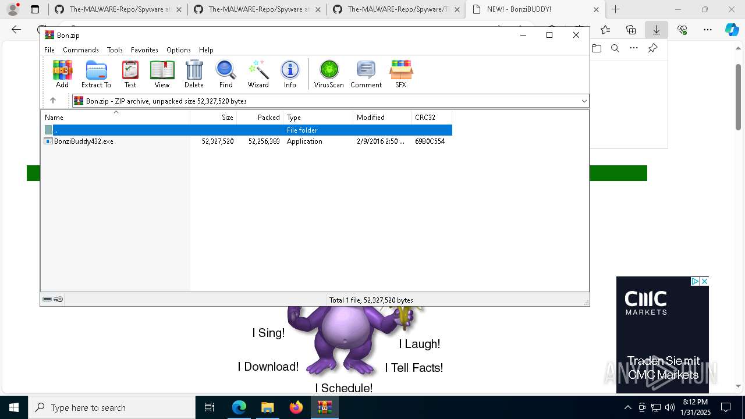Image resolution: width=745 pixels, height=419 pixels.
Task: Show hidden system tray icons
Action: click(x=627, y=407)
